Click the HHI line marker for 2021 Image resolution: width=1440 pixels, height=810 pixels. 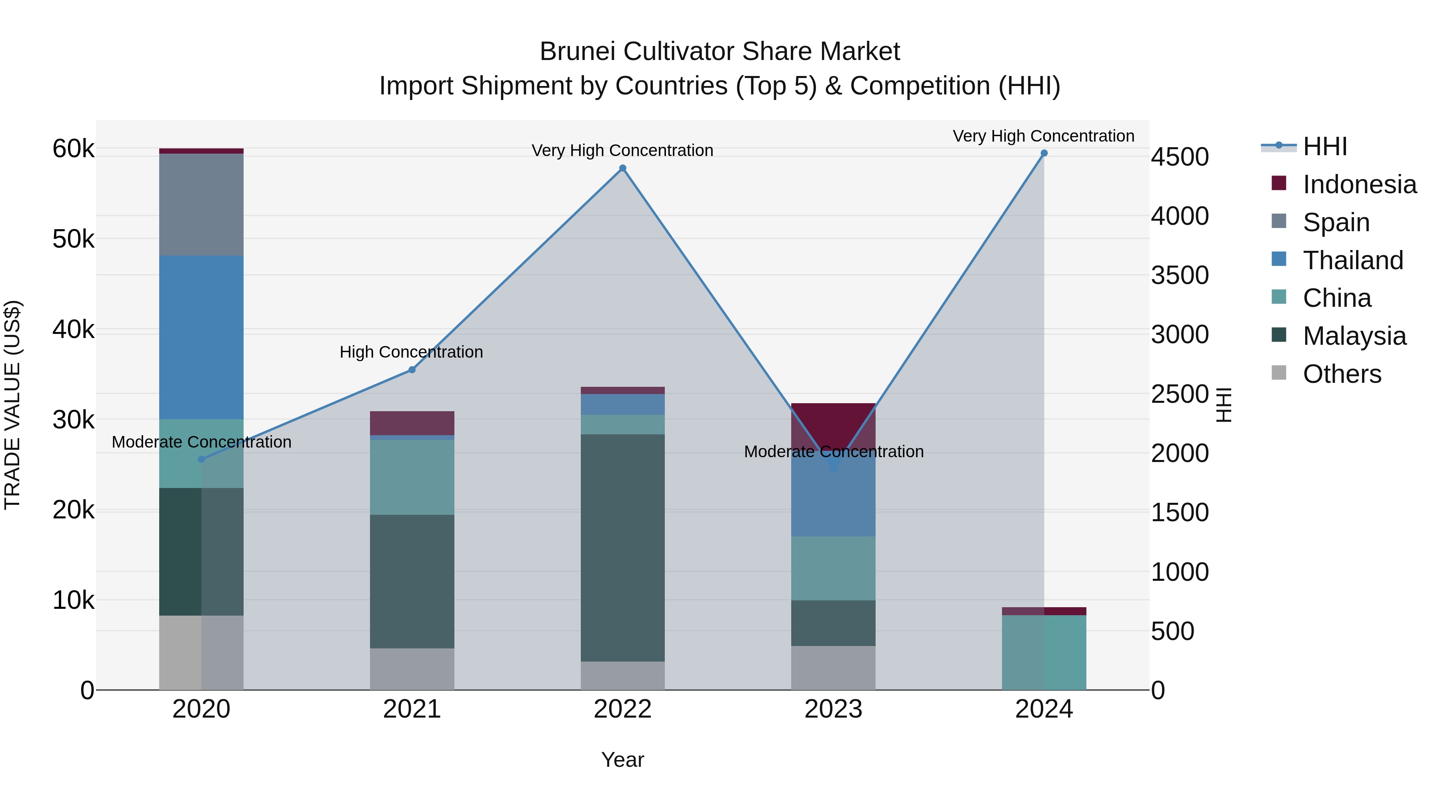tap(412, 370)
